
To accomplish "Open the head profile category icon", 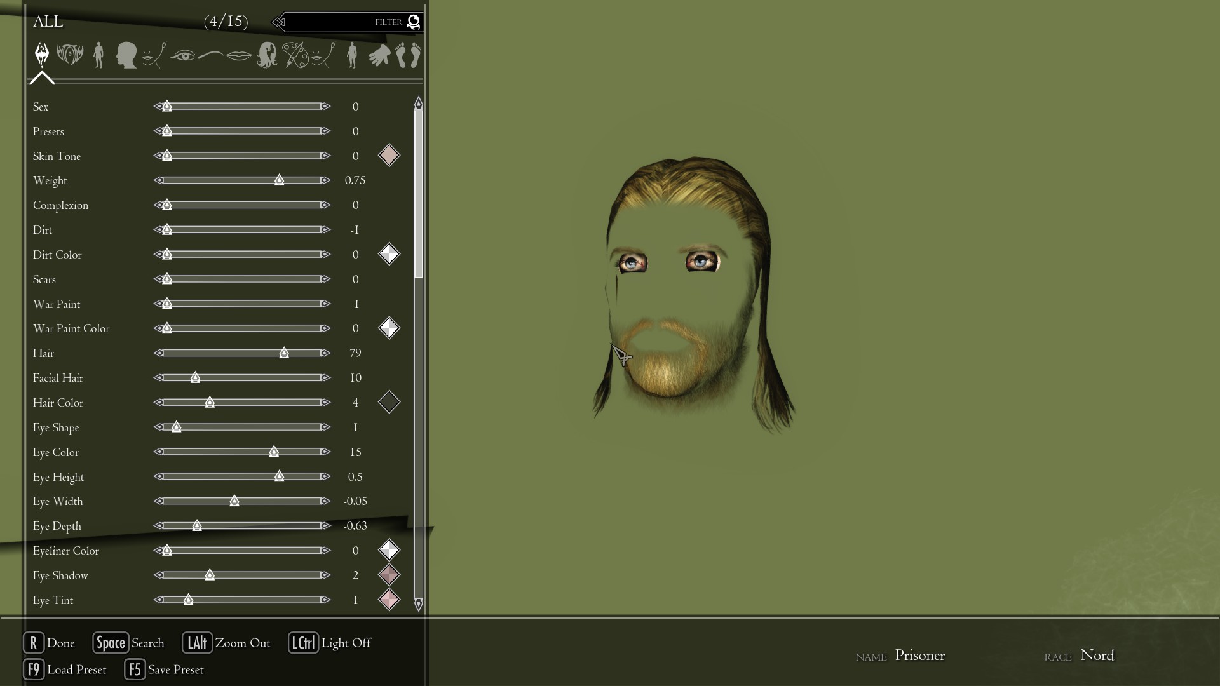I will point(126,55).
